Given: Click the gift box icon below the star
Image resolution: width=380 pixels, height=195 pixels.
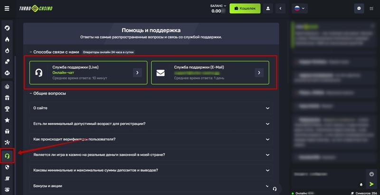Looking at the screenshot, I should [x=7, y=131].
